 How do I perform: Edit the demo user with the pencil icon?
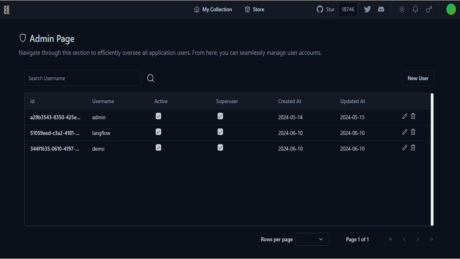coord(405,147)
